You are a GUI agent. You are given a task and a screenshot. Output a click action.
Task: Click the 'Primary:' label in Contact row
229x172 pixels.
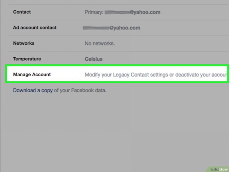coord(94,12)
